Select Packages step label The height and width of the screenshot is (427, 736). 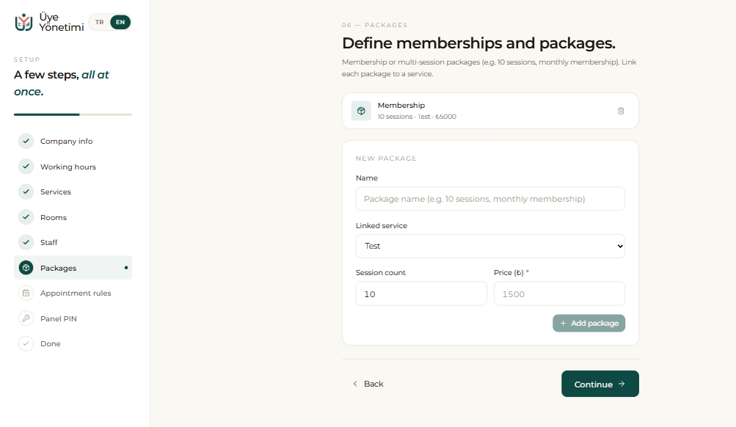[x=58, y=268]
